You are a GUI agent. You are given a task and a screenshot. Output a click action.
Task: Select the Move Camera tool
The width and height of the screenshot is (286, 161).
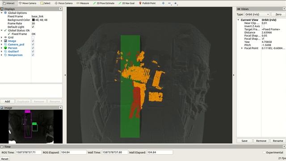[x=28, y=3]
